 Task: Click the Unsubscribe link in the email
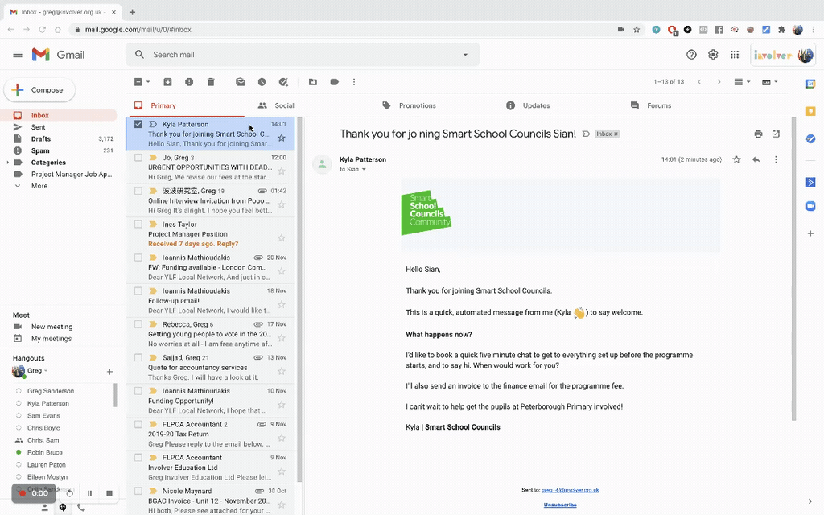point(560,505)
